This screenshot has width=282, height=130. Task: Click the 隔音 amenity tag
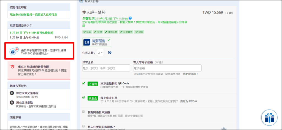click(139, 32)
